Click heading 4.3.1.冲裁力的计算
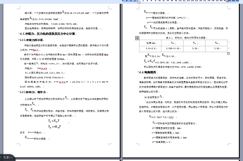The width and height of the screenshot is (243, 161). pyautogui.click(x=31, y=40)
